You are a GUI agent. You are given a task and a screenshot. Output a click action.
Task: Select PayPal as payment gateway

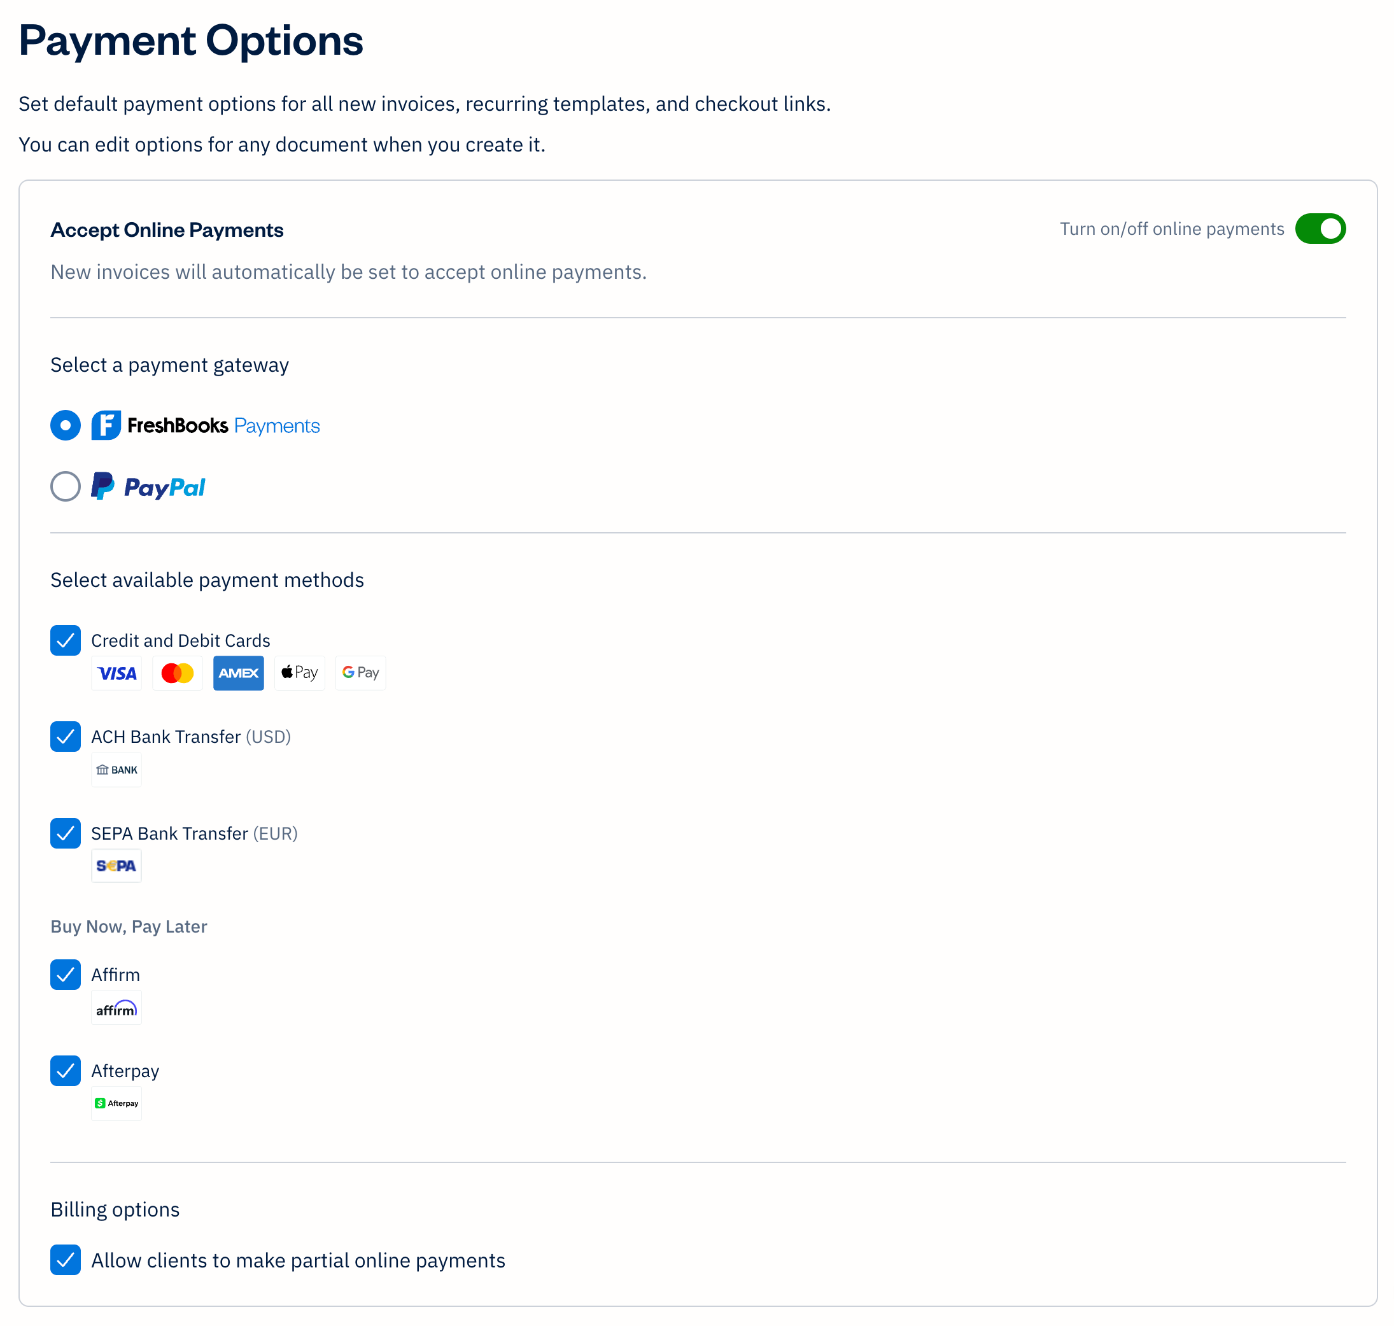point(65,486)
